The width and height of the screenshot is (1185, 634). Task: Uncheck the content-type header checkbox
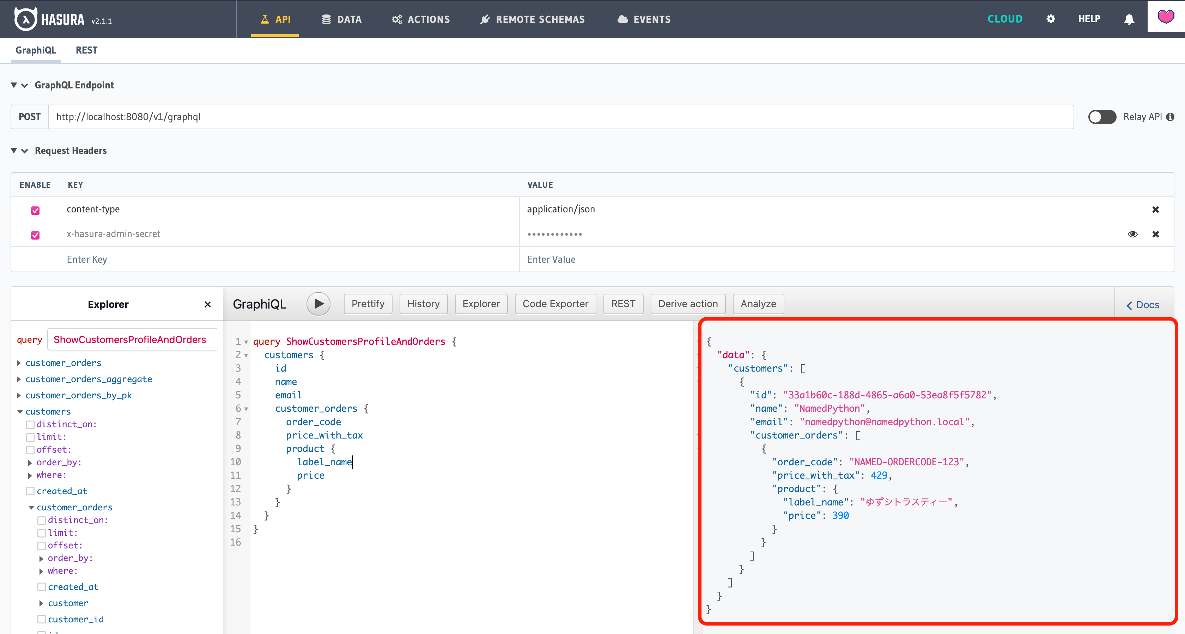tap(35, 210)
